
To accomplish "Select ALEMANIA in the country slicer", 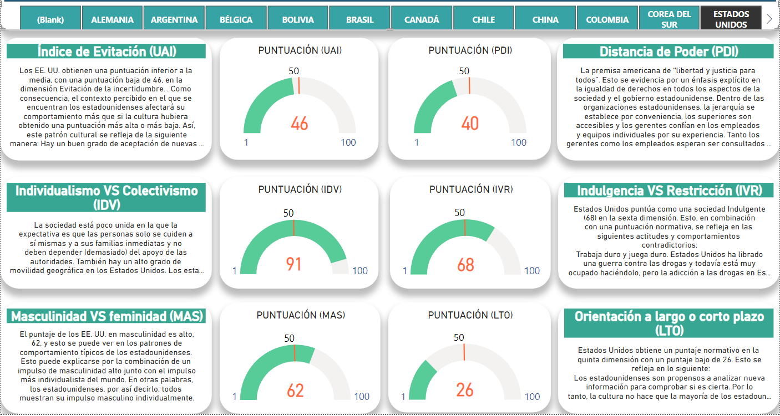I will pos(112,19).
